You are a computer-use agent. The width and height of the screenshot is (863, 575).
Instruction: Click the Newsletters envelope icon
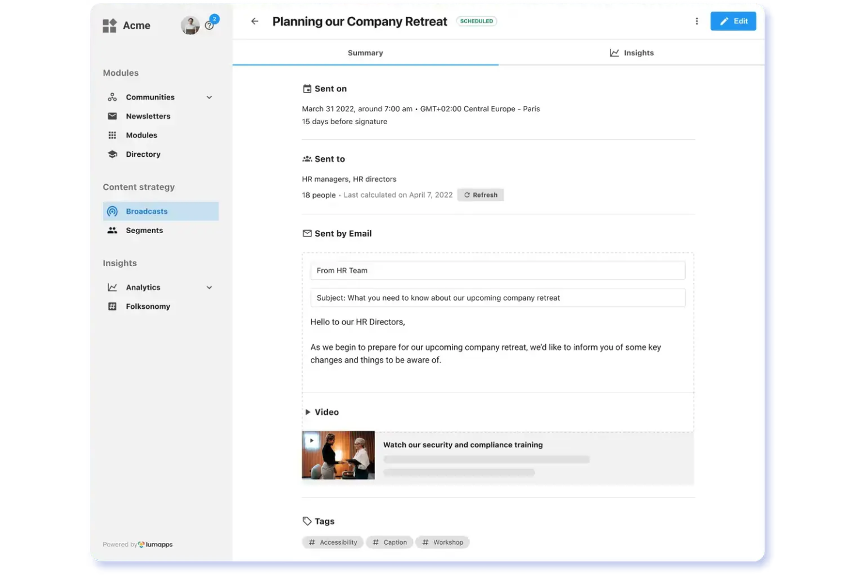point(112,117)
